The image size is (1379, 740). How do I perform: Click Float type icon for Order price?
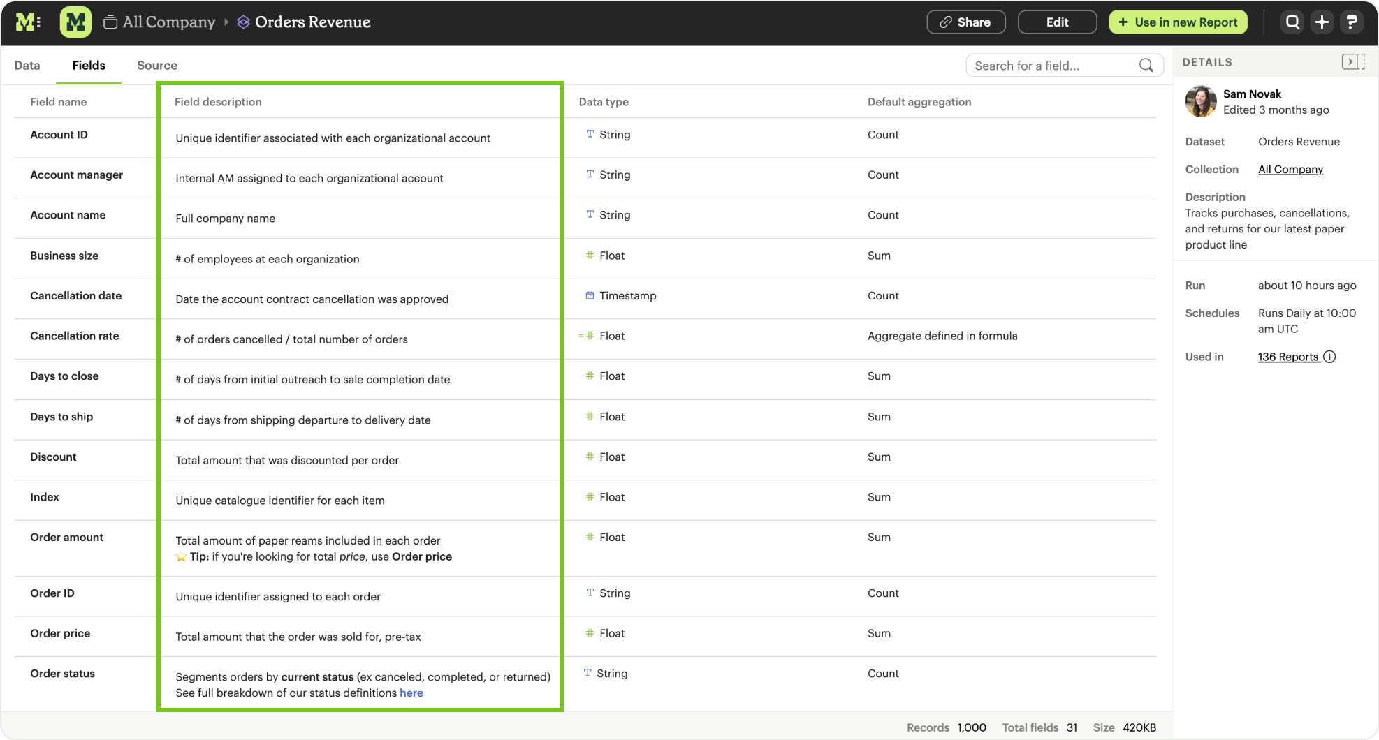pyautogui.click(x=590, y=633)
